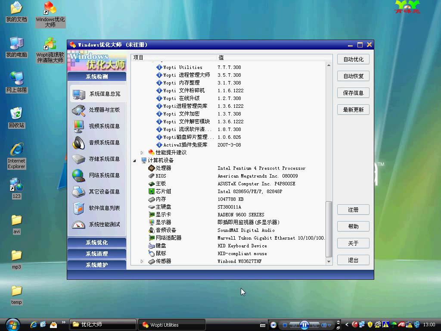Expand the 性能提升建议 tree node
The image size is (441, 331).
click(x=142, y=153)
